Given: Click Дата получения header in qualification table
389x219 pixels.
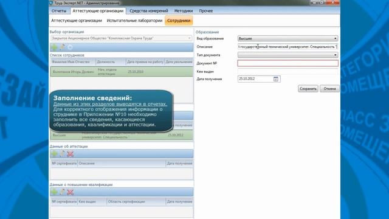Looking at the screenshot, I should click(x=179, y=201).
